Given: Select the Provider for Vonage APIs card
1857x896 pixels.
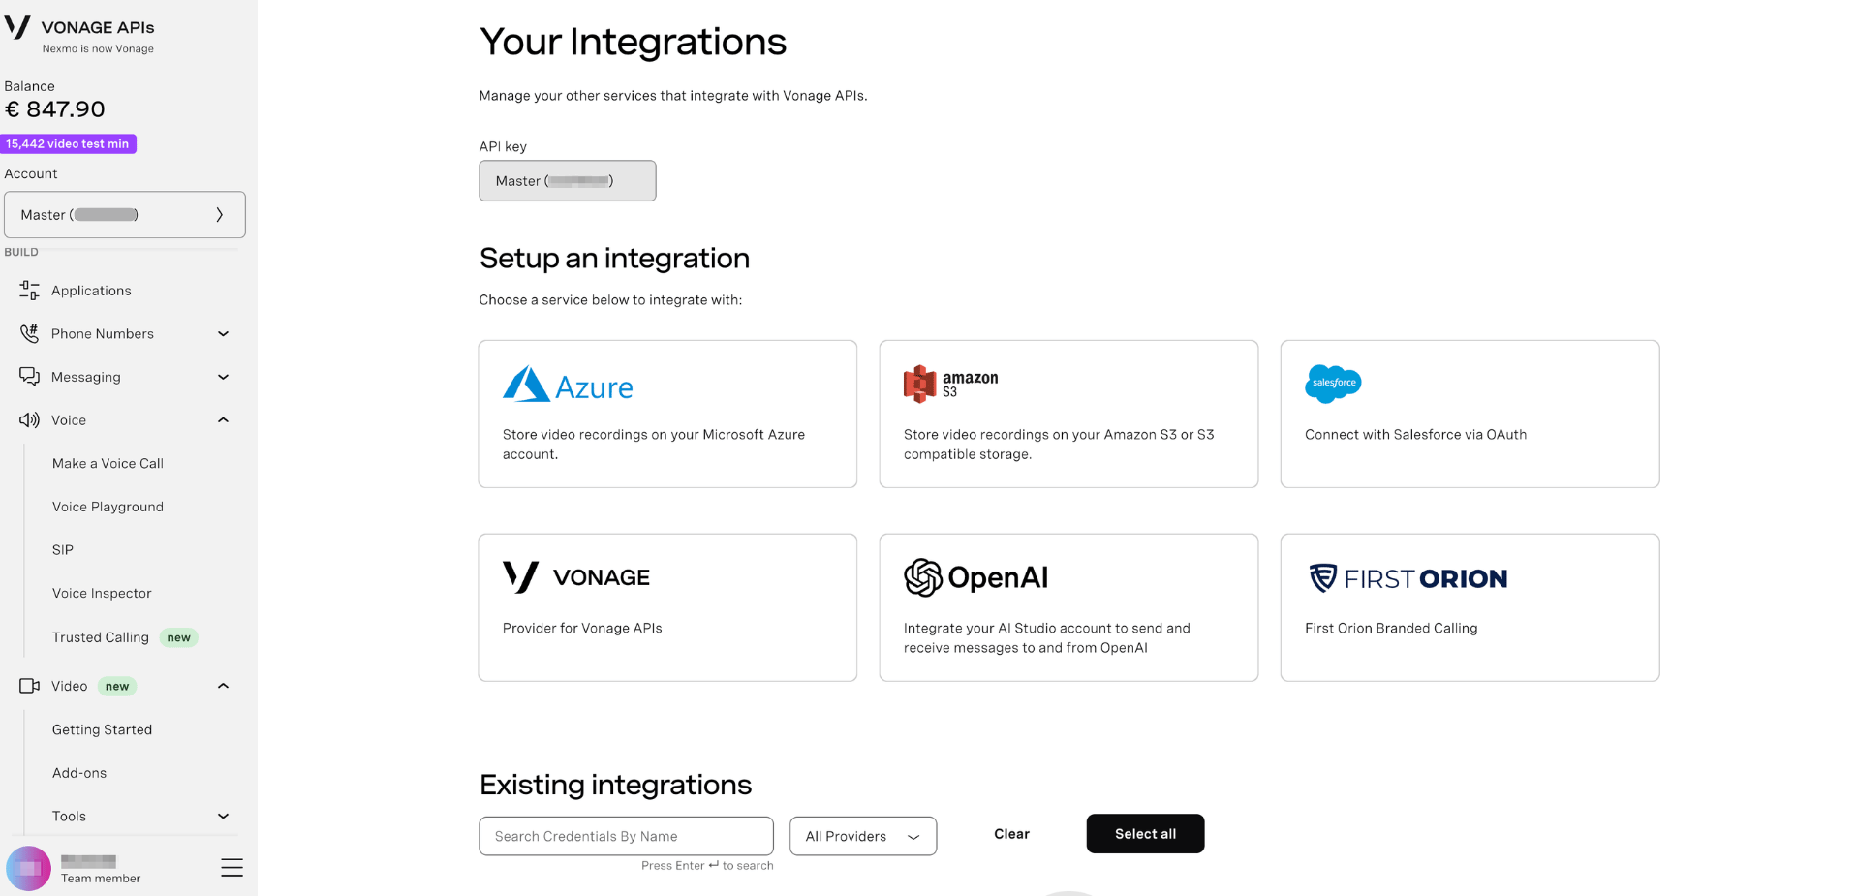Looking at the screenshot, I should click(667, 607).
